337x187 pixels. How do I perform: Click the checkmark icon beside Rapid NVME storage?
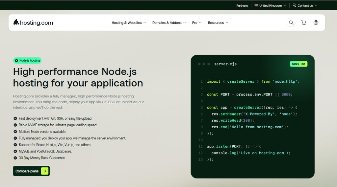point(15,125)
